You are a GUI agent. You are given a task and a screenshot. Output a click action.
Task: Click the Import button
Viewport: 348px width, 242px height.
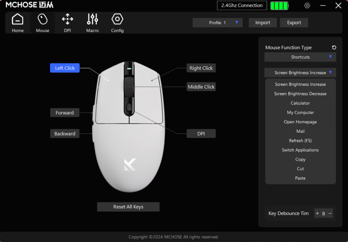(x=263, y=23)
